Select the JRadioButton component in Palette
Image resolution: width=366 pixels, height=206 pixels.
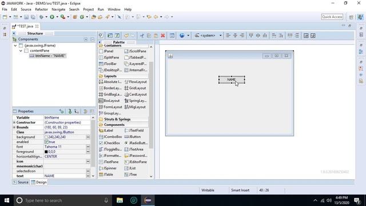(x=136, y=143)
